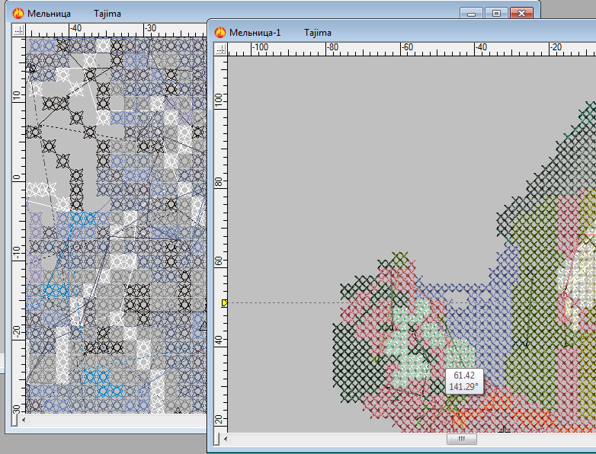
Task: Click ruler origin box in the Мельница window
Action: [19, 30]
